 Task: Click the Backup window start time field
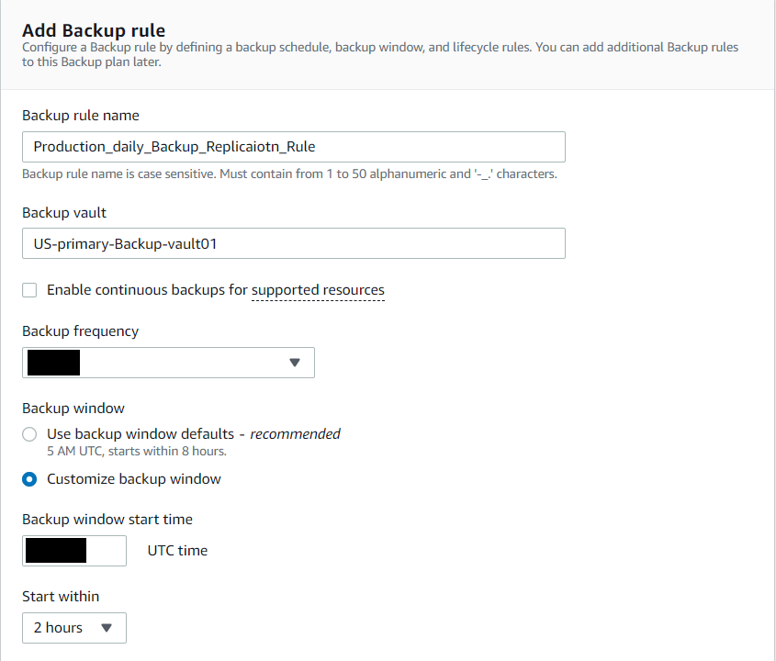click(x=73, y=550)
